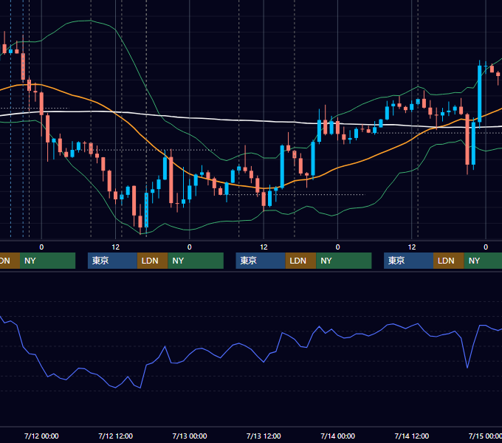Click the LDN session block on 7/14
Viewport: 502px width, 443px height.
[x=449, y=261]
